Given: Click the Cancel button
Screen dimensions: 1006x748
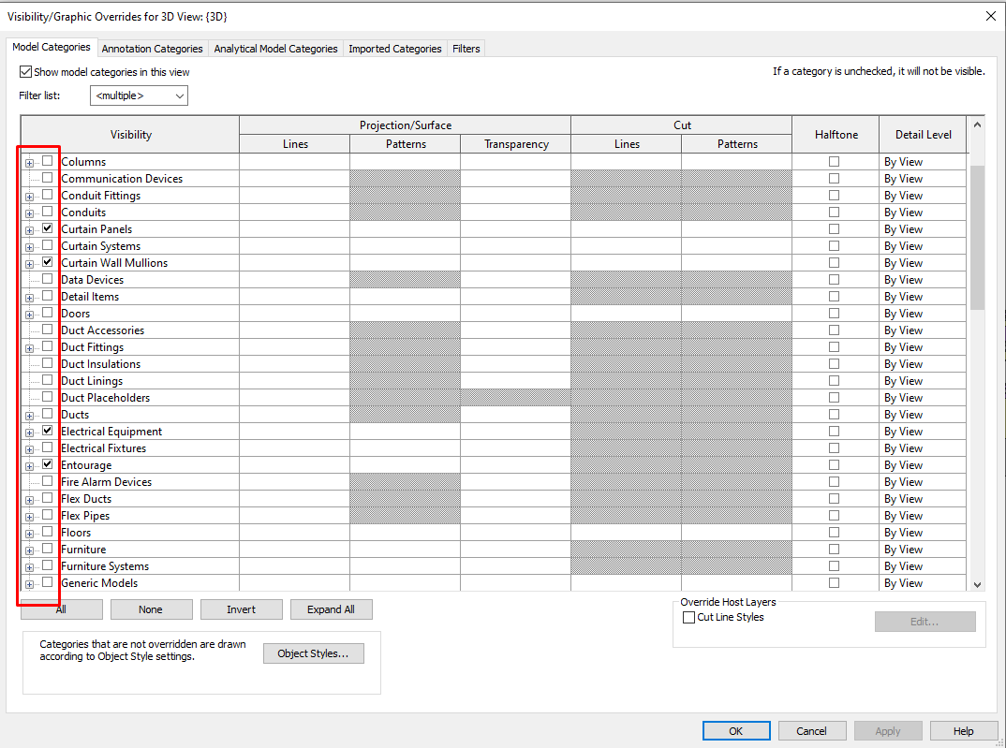Looking at the screenshot, I should click(x=811, y=731).
